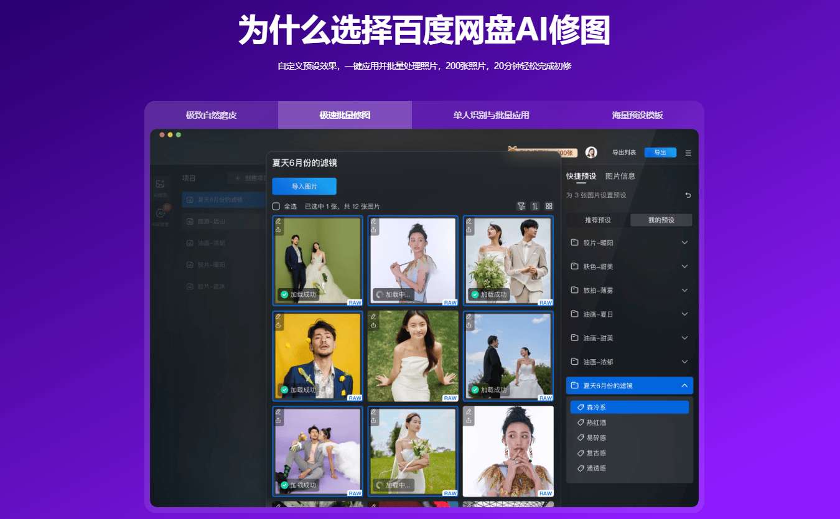The height and width of the screenshot is (519, 840).
Task: Click the edit pencil on the blue-sky couple photo
Action: 469,317
